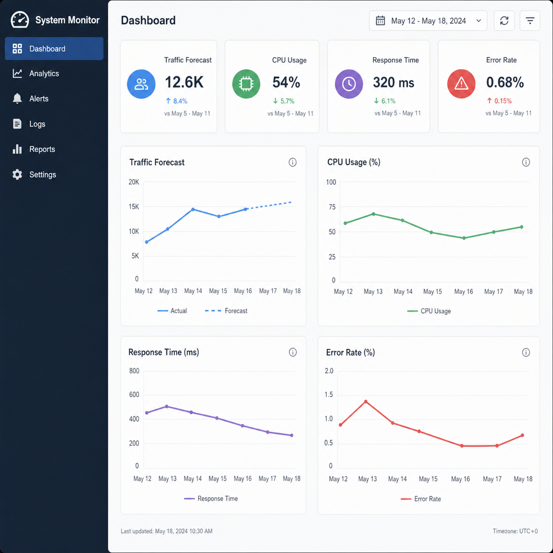Click the System Monitor title text
The image size is (553, 553).
(x=68, y=20)
